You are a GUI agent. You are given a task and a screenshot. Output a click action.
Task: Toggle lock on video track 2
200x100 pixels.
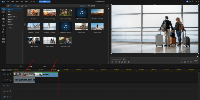click(10, 86)
